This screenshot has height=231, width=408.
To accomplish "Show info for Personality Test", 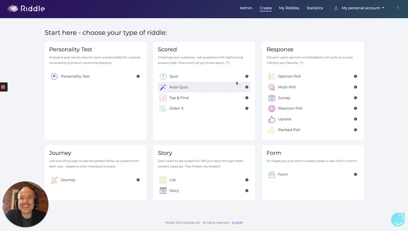I will pyautogui.click(x=138, y=77).
